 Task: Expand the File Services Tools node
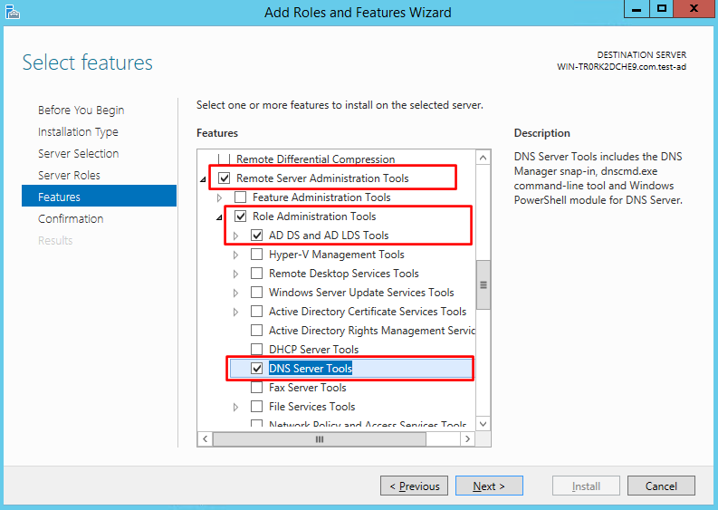[x=235, y=407]
